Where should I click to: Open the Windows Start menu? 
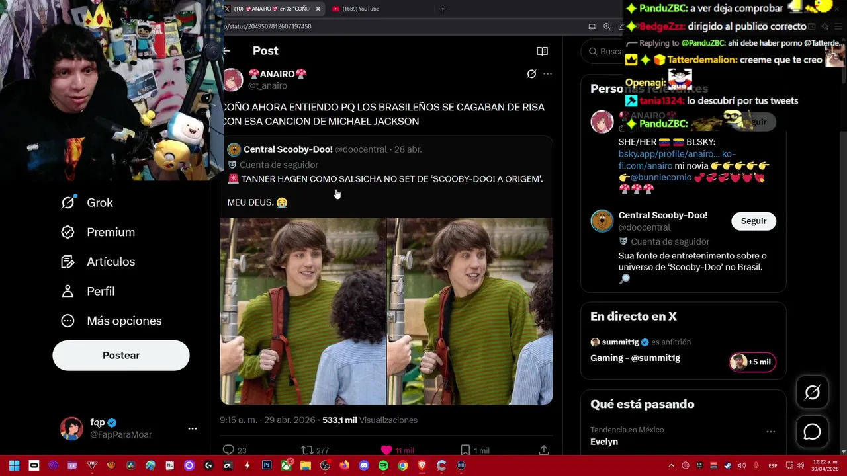14,465
